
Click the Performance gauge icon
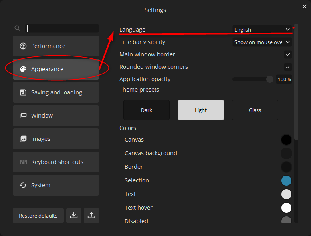23,46
